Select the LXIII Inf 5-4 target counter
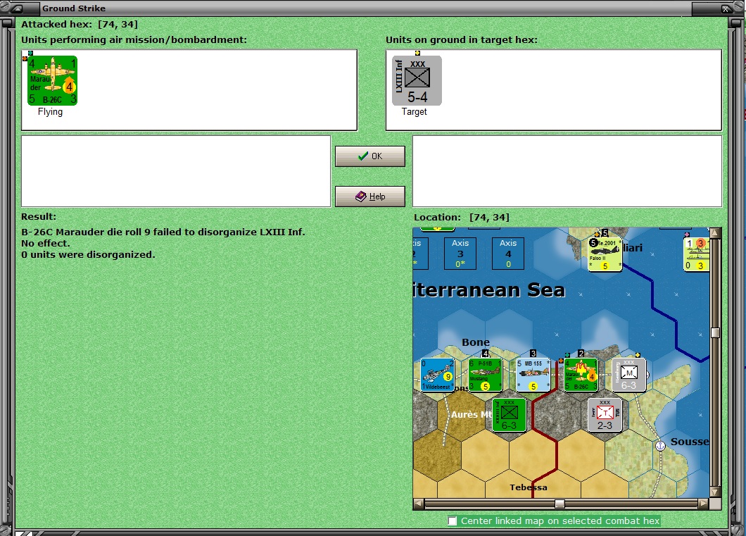This screenshot has height=536, width=746. tap(417, 80)
